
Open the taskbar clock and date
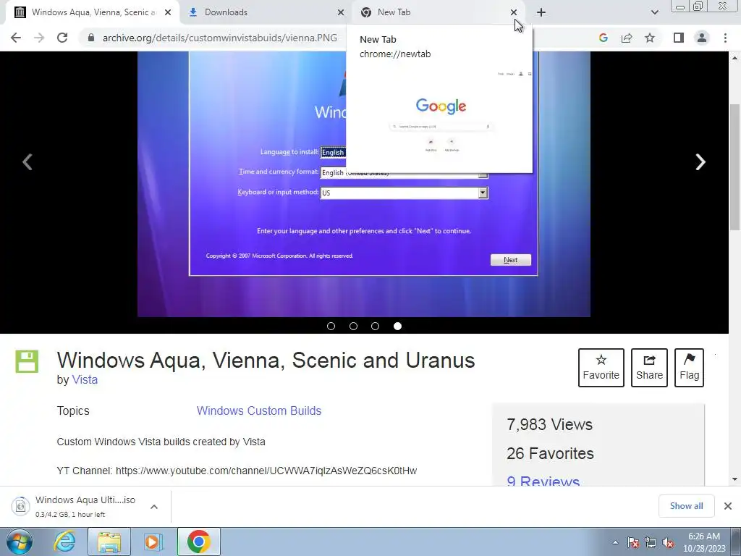[704, 542]
